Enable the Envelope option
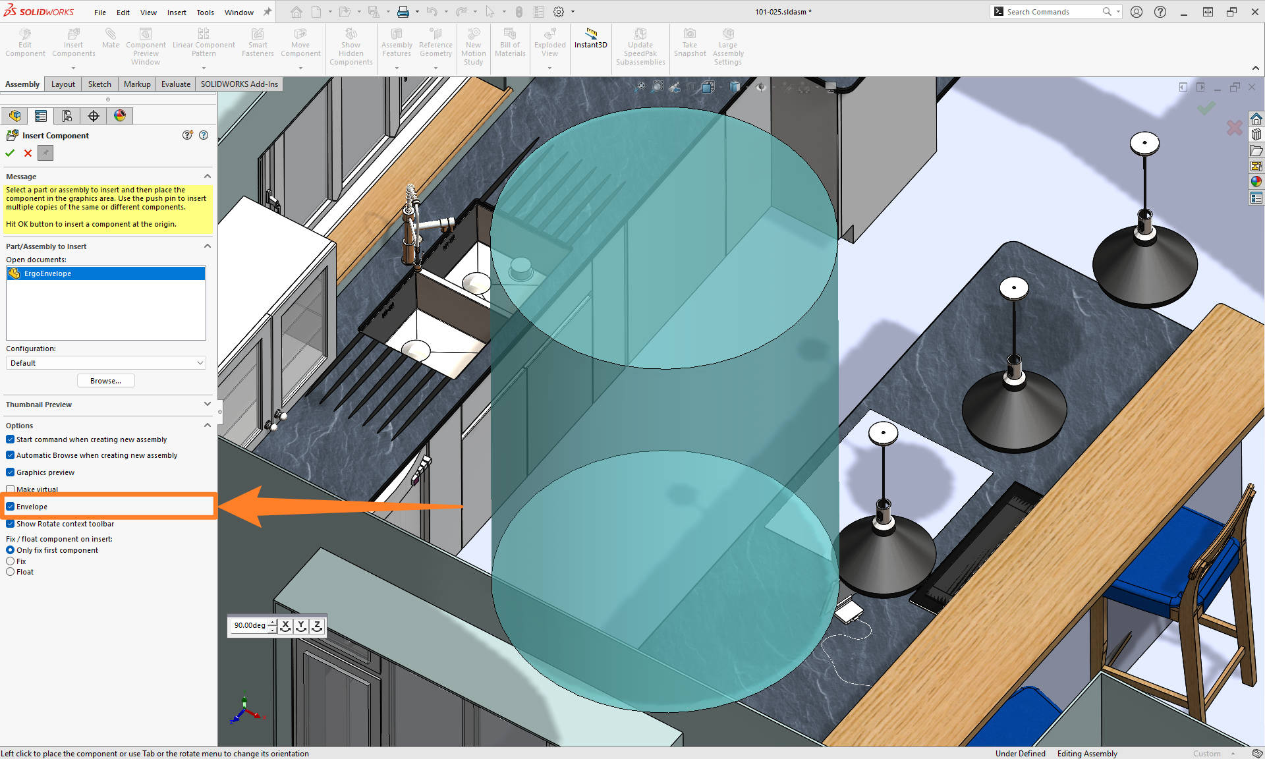Viewport: 1265px width, 759px height. tap(10, 506)
